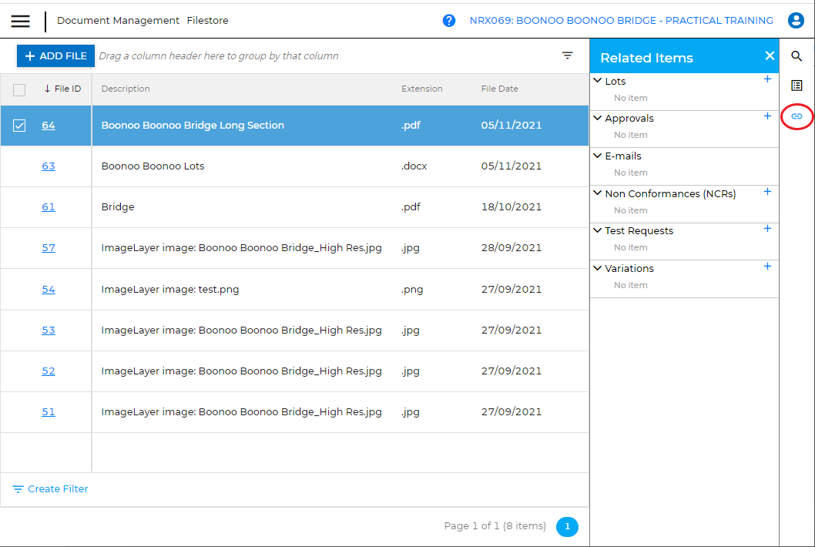815x547 pixels.
Task: Click the blue help question mark icon
Action: (449, 21)
